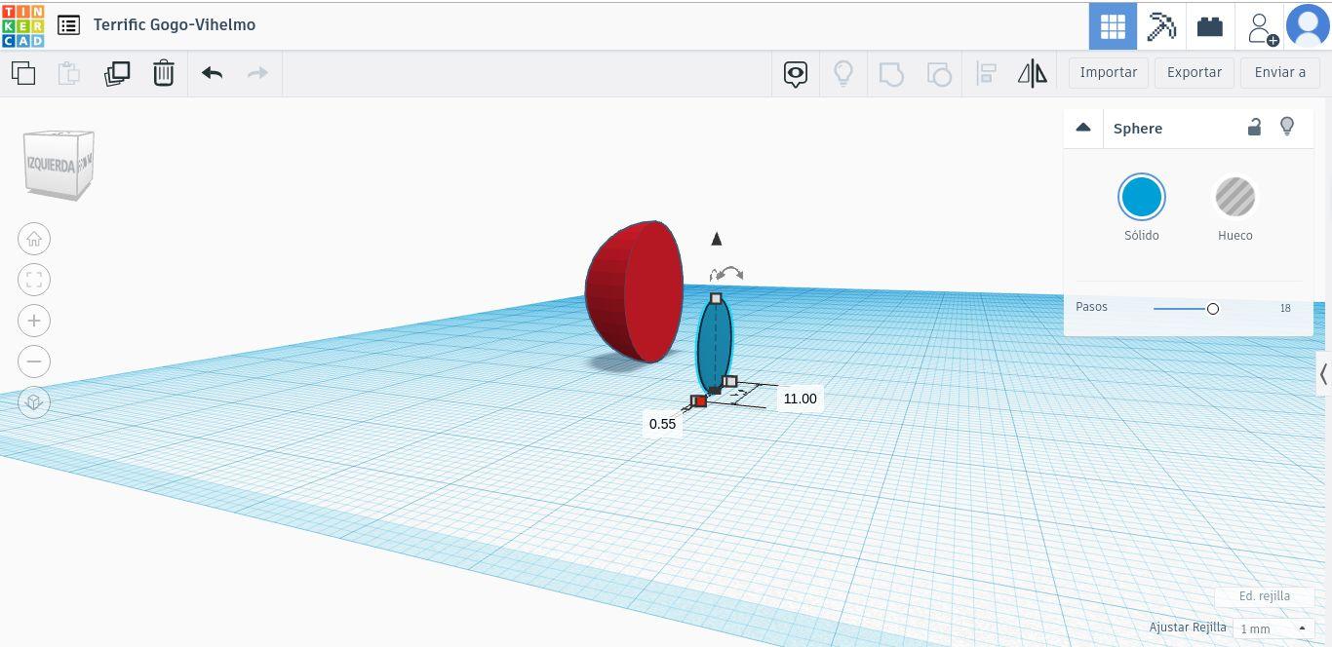
Task: Undo the last action
Action: click(212, 73)
